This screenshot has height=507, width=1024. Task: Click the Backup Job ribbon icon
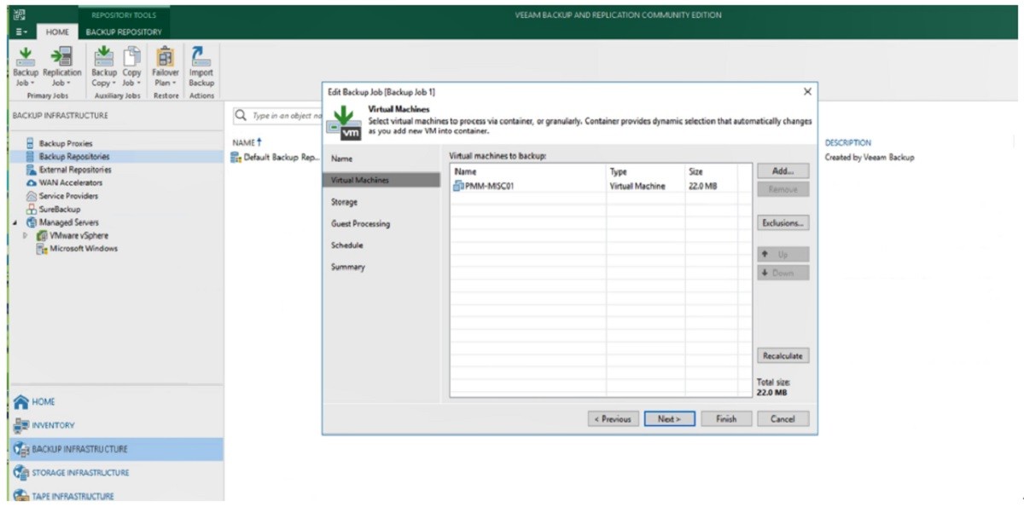click(26, 66)
